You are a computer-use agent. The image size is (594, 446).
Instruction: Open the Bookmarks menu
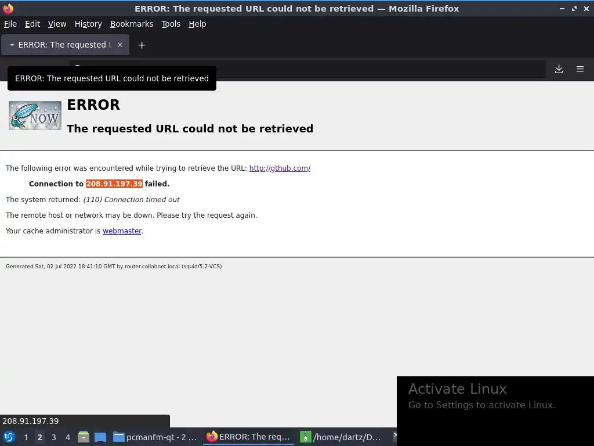pos(132,24)
